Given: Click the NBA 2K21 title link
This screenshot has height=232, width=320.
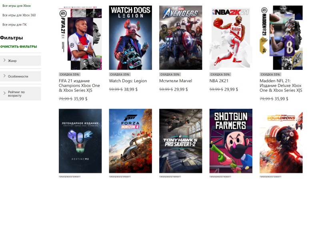Looking at the screenshot, I should [219, 81].
